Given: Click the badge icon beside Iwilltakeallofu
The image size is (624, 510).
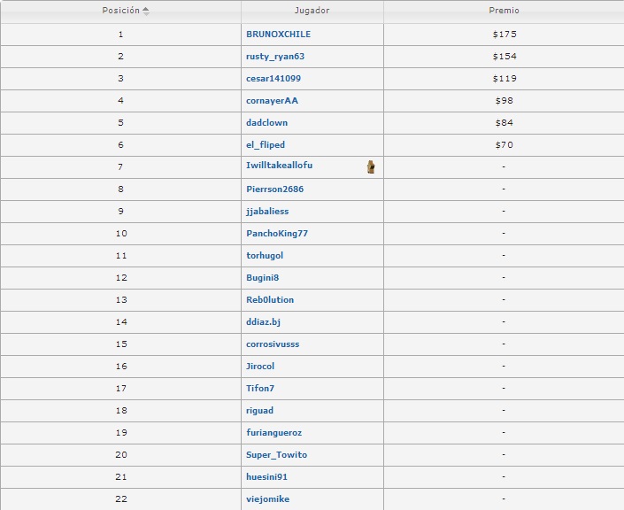Looking at the screenshot, I should pos(371,166).
